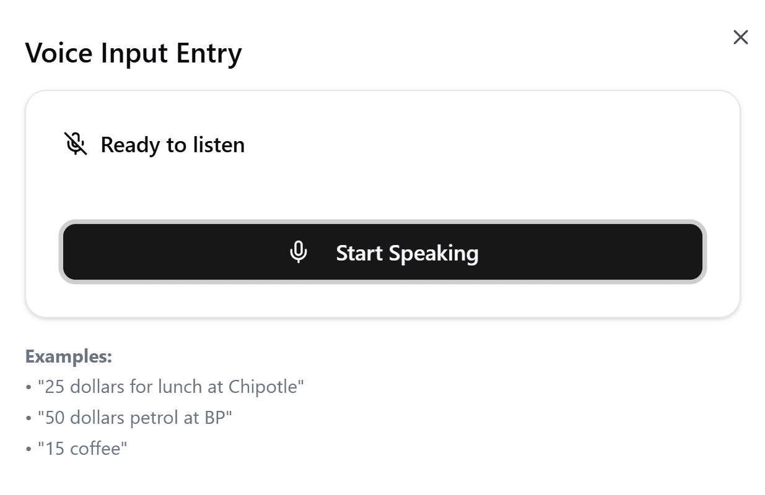Click the word "listen" in the status line
This screenshot has width=765, height=495.
click(219, 145)
